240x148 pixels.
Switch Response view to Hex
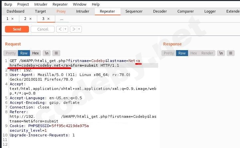click(x=193, y=53)
